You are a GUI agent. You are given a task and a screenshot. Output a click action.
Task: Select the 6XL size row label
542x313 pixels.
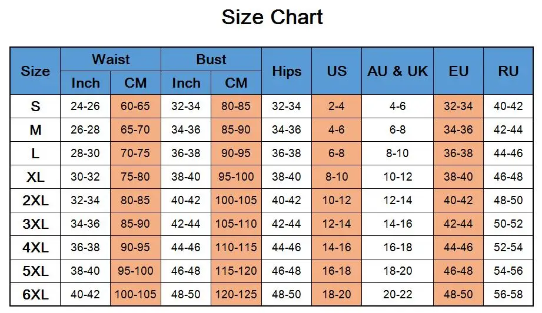[35, 294]
